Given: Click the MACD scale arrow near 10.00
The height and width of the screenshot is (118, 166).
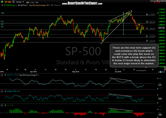Looking at the screenshot, I should coord(158,78).
